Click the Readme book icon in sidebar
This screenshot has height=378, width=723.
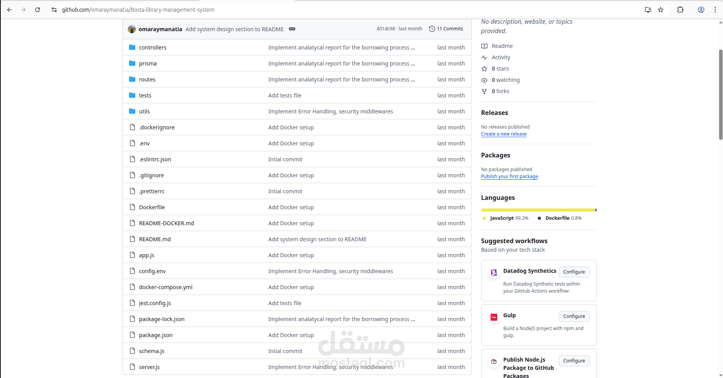tap(484, 46)
